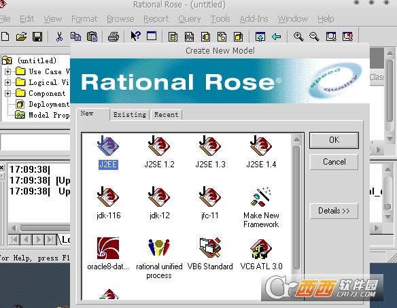Click the Browse Component Diagram toolbar icon

(205, 37)
